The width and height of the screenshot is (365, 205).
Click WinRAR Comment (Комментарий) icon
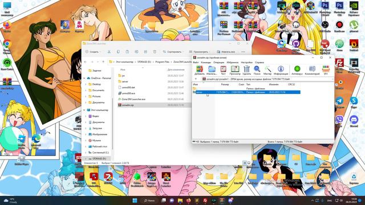point(312,70)
